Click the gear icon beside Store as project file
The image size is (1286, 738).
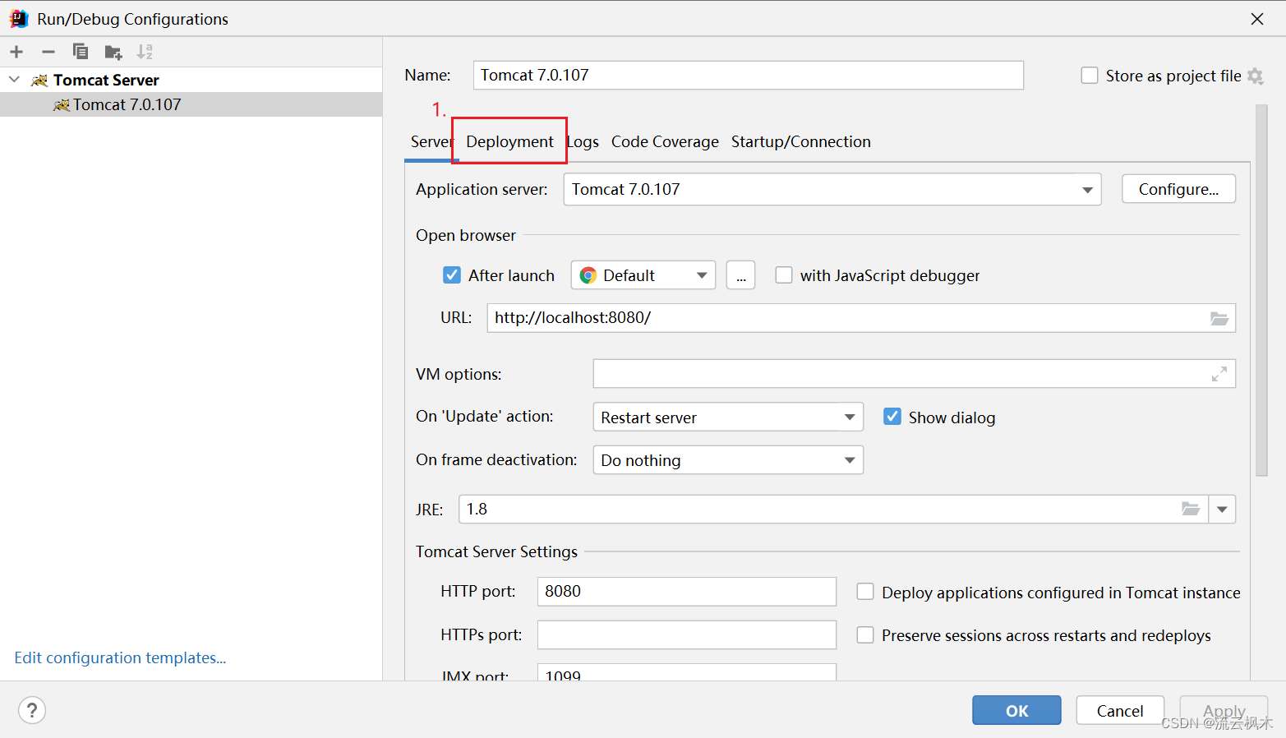point(1255,76)
